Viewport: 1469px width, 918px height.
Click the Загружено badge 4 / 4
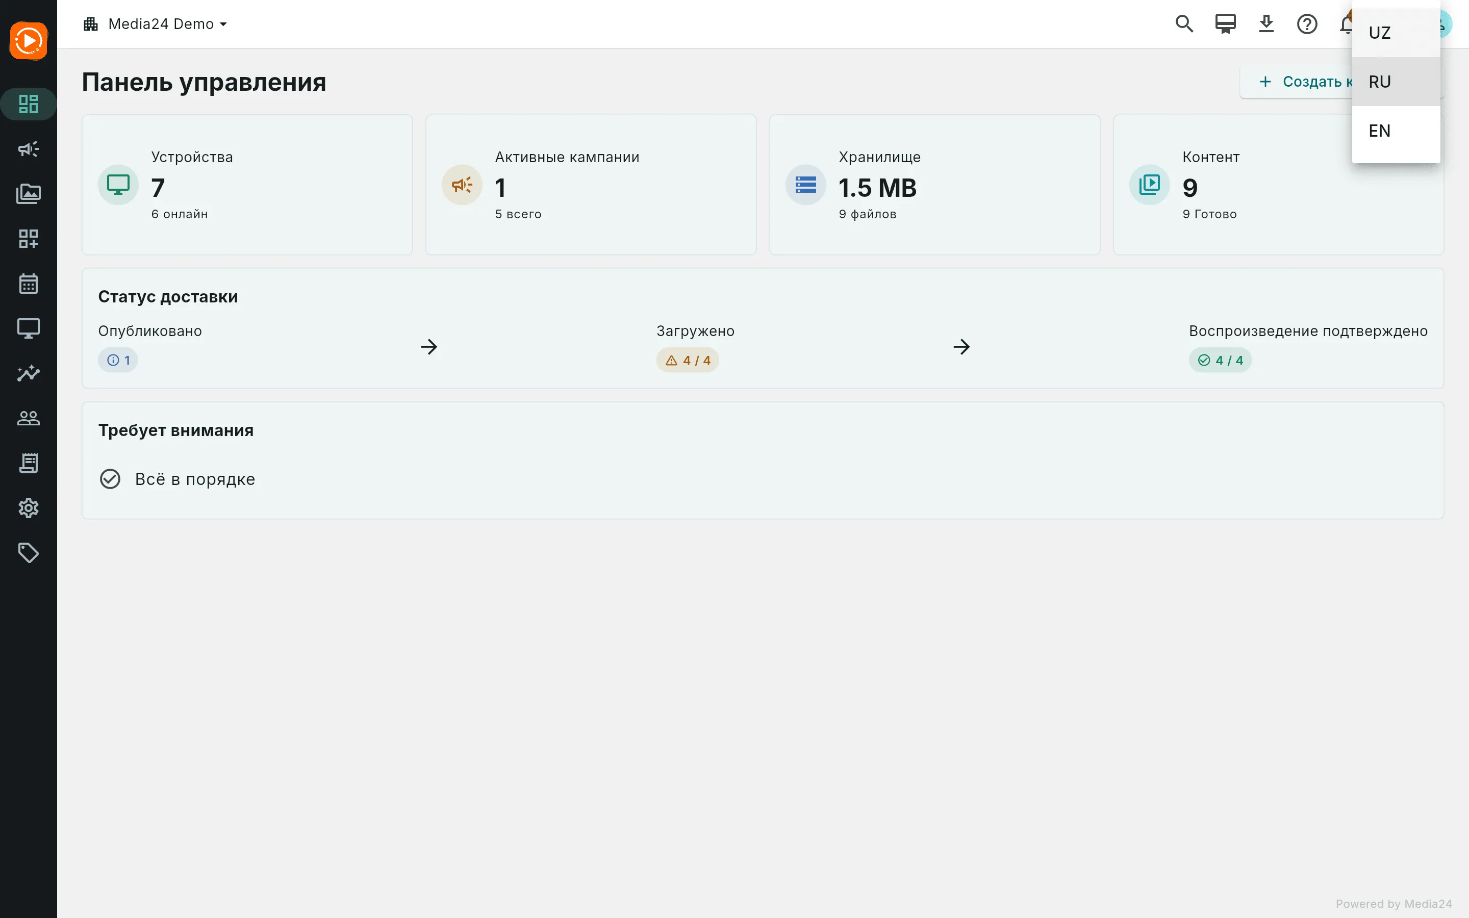pyautogui.click(x=687, y=360)
